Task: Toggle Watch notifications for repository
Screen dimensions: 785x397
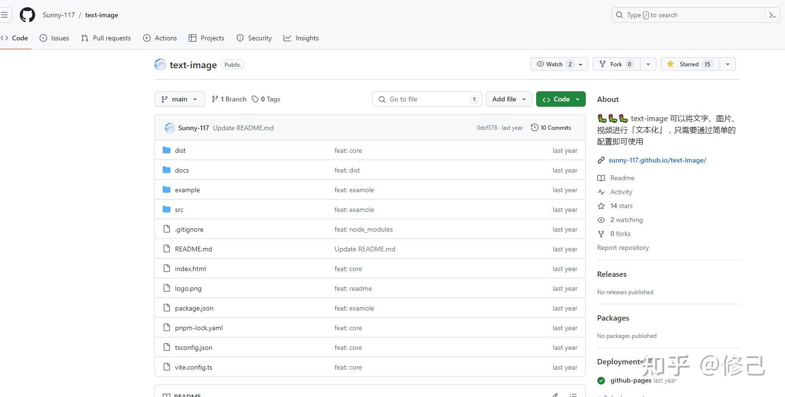Action: [559, 64]
